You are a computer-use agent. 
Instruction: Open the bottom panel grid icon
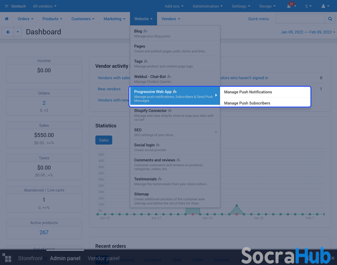click(x=7, y=258)
